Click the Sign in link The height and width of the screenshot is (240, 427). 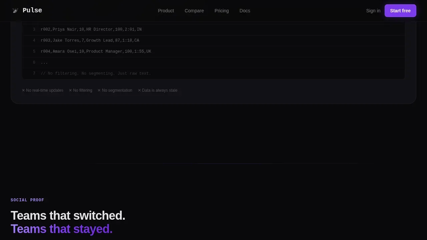(x=373, y=11)
